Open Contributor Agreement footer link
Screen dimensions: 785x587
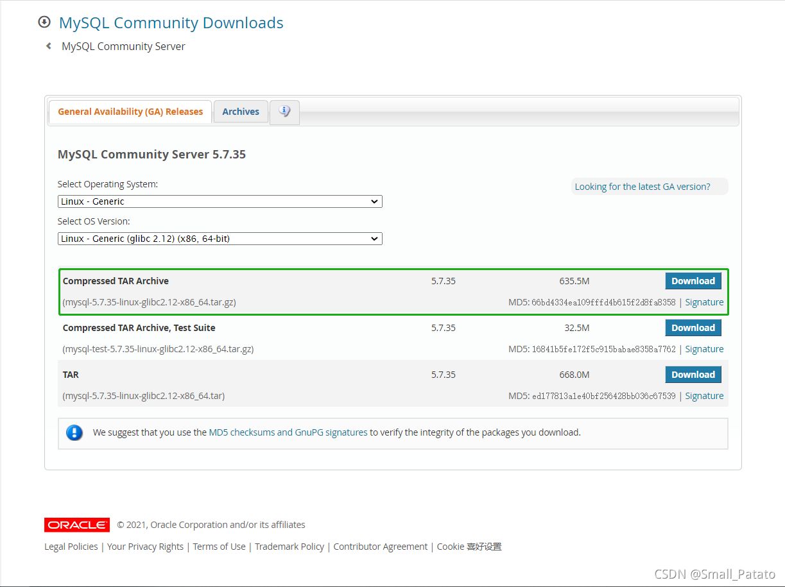(381, 547)
